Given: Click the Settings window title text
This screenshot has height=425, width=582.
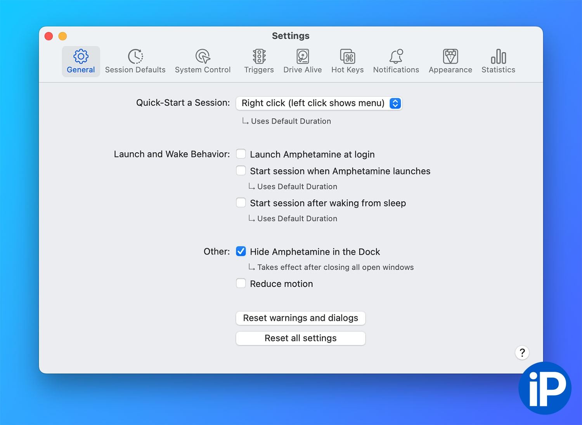Looking at the screenshot, I should tap(291, 36).
